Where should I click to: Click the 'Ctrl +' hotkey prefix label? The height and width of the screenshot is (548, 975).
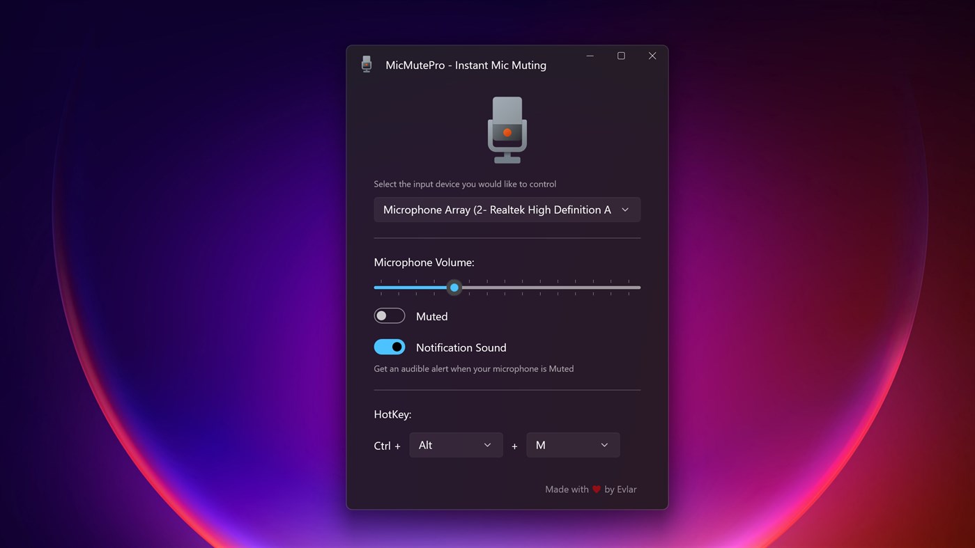click(386, 445)
